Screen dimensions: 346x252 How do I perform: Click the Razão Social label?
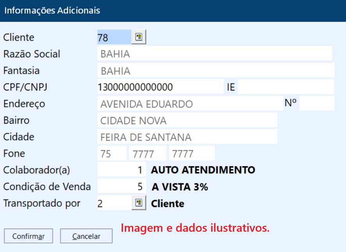pyautogui.click(x=32, y=54)
